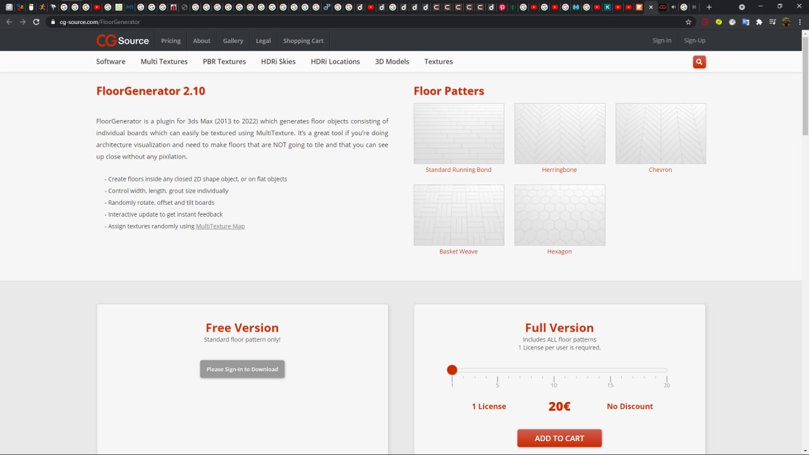Screen dimensions: 809x455
Task: Switch to the Pinterest tab
Action: [502, 7]
